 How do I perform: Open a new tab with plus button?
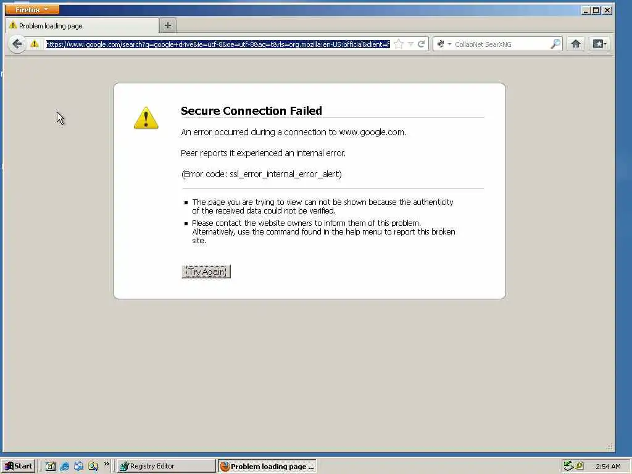(x=168, y=25)
